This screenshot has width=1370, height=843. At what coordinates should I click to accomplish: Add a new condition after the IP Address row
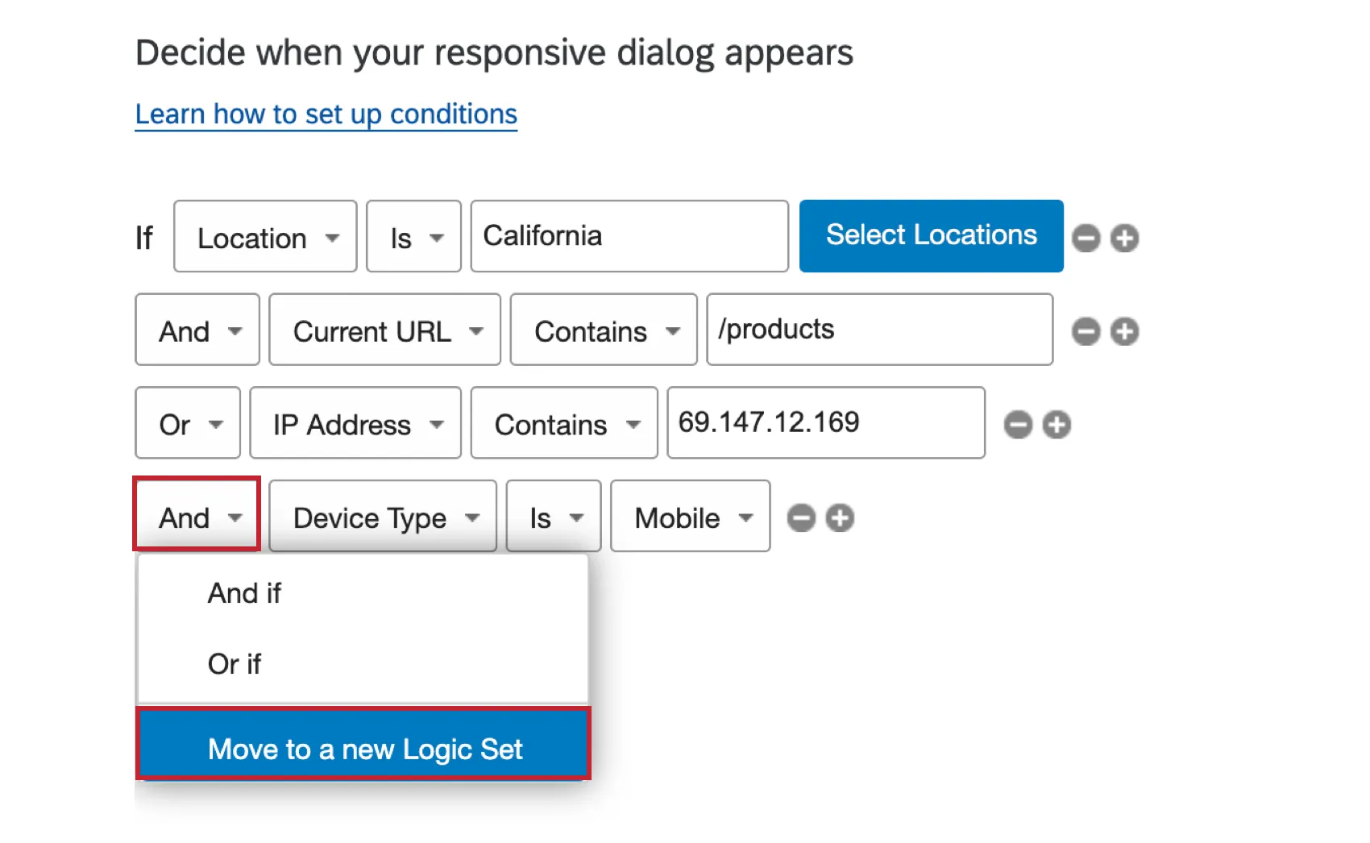point(1058,425)
